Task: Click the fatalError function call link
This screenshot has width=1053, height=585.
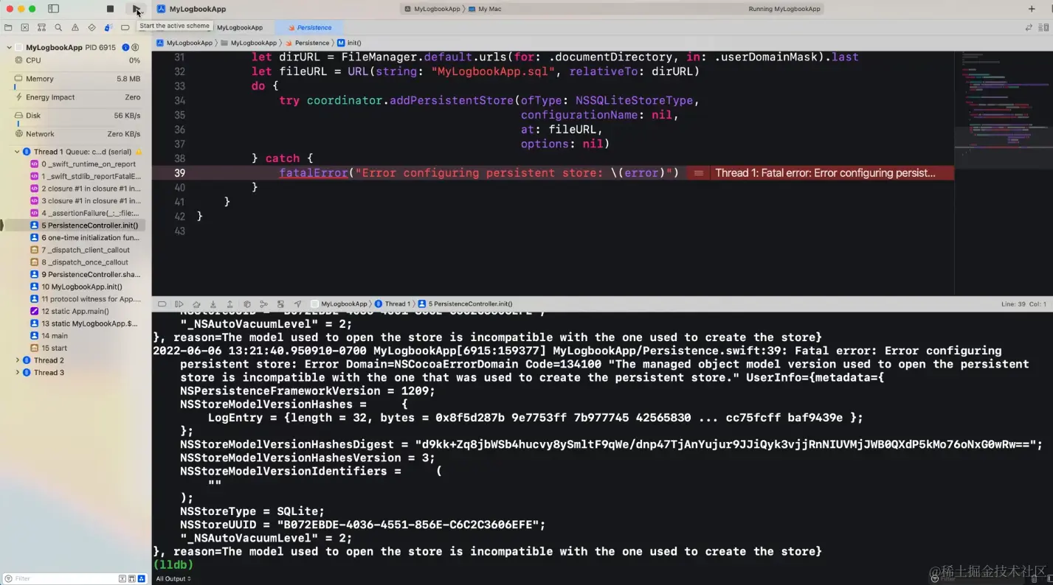Action: click(x=314, y=173)
